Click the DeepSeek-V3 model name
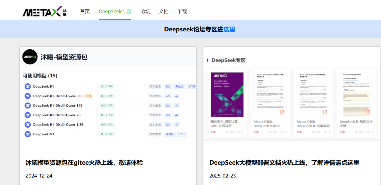Viewport: 381px width, 185px height. click(x=43, y=134)
